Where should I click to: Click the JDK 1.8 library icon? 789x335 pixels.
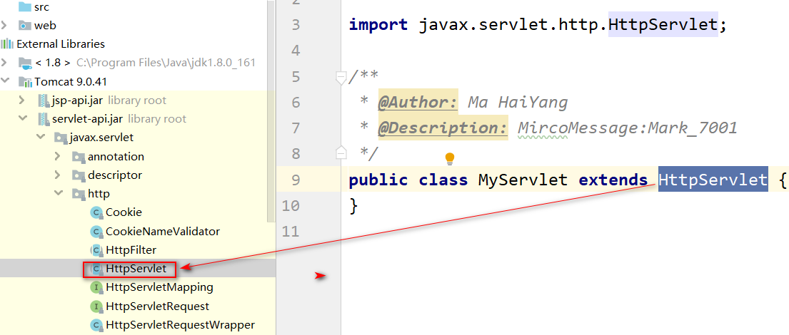click(x=25, y=63)
